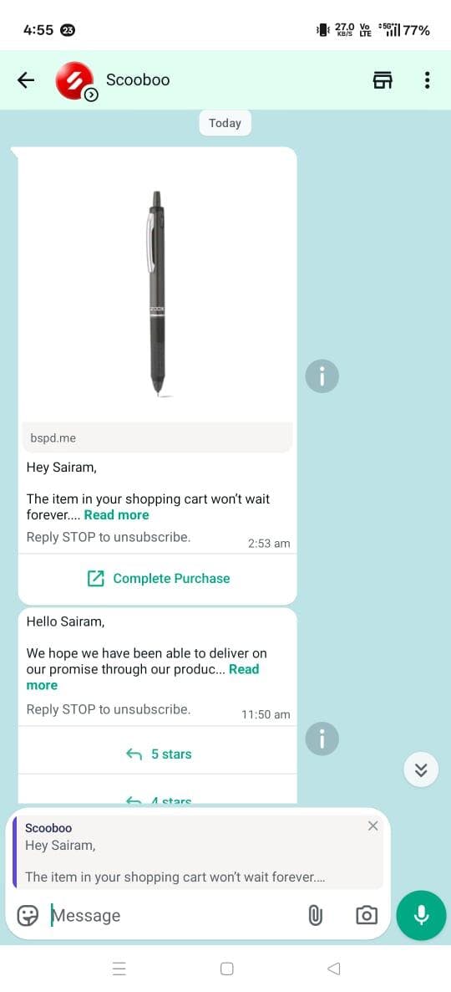451x992 pixels.
Task: Tap the Android home navigation button
Action: coord(227,969)
